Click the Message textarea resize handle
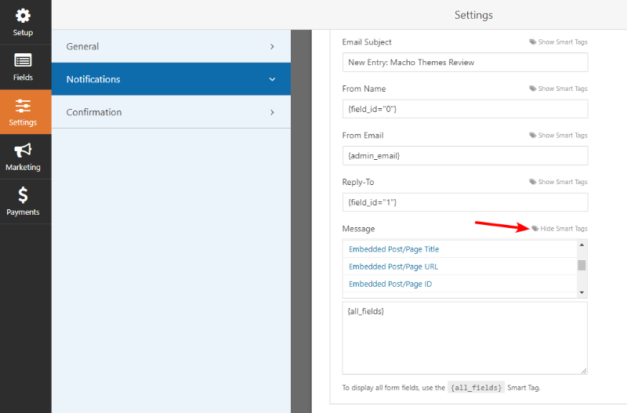627x413 pixels. tap(584, 371)
